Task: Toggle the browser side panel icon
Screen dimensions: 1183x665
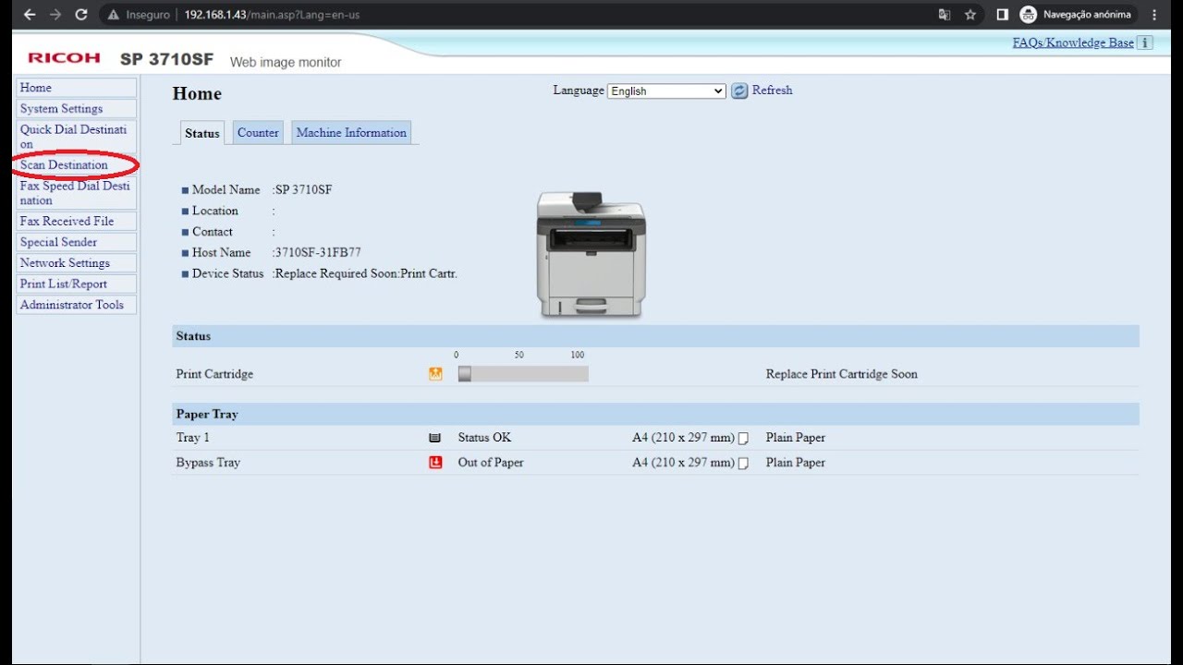Action: pos(1002,15)
